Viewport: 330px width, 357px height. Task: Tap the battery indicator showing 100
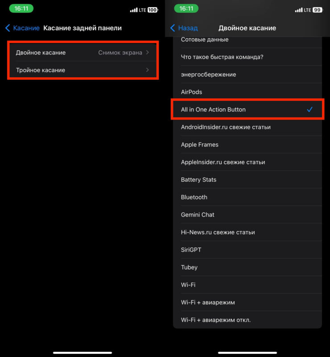click(x=153, y=10)
